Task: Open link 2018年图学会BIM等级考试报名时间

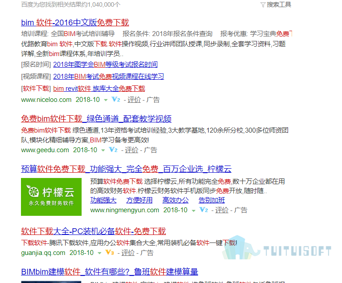Action: pyautogui.click(x=105, y=65)
